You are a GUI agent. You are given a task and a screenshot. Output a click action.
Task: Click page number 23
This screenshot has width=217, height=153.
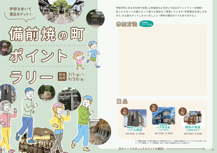(4, 150)
